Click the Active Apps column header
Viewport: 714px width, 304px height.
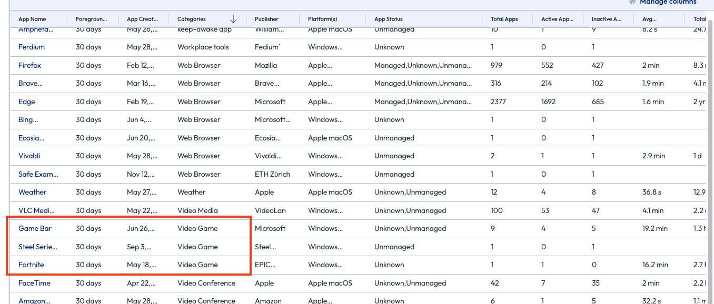557,19
